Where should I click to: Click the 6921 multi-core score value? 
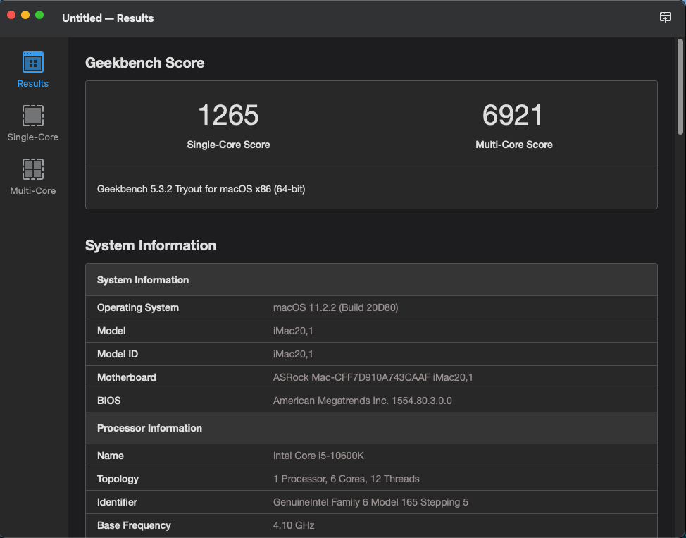[513, 115]
